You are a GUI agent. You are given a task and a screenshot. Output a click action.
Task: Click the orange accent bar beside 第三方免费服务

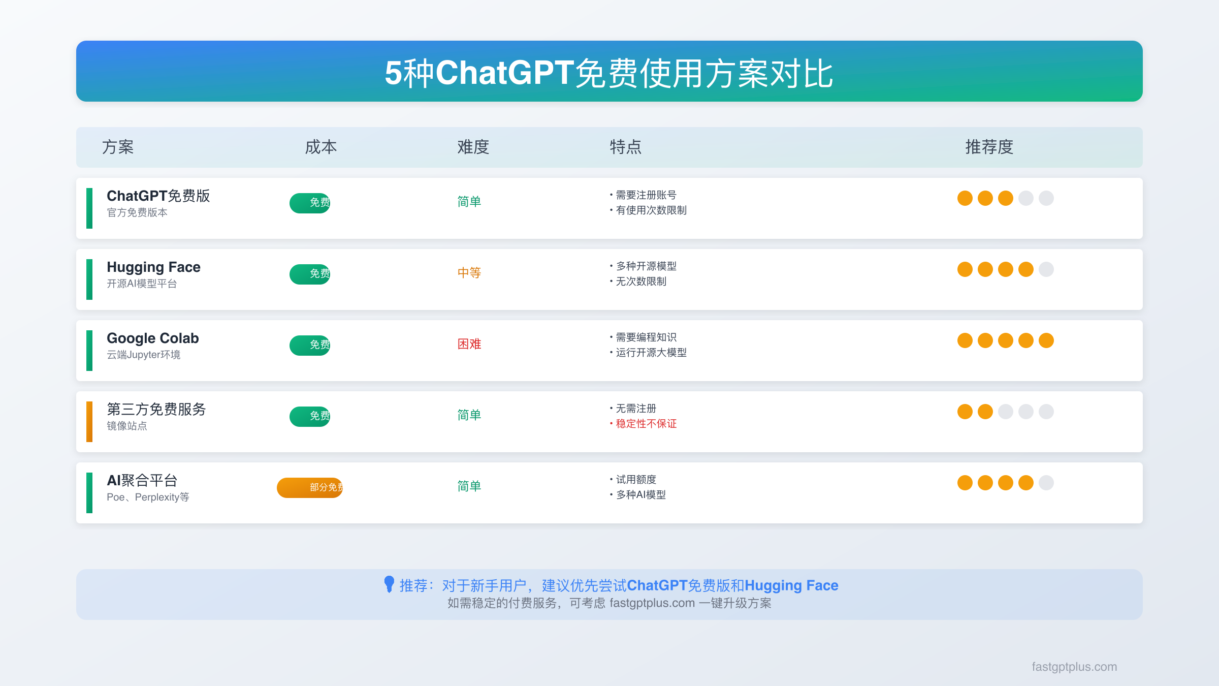pyautogui.click(x=89, y=422)
